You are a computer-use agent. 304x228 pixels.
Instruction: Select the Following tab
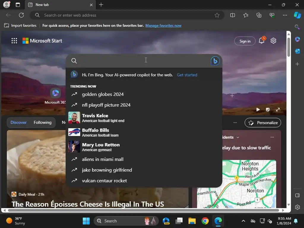[x=42, y=123]
